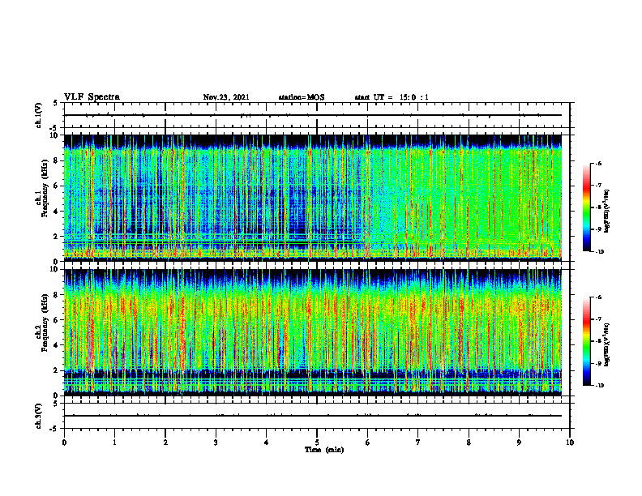The width and height of the screenshot is (642, 496).
Task: Click the '6' kHz tick on ch.1 axis
Action: [57, 186]
